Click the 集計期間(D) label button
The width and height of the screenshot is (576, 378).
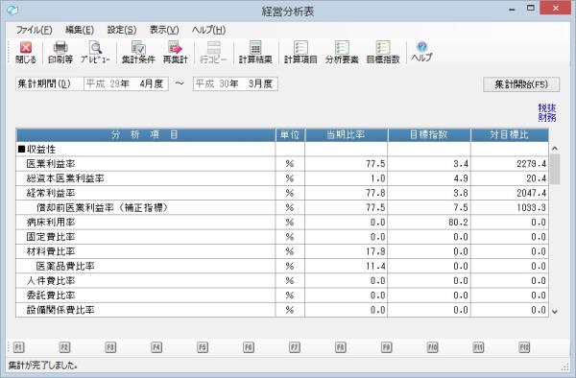(x=49, y=84)
